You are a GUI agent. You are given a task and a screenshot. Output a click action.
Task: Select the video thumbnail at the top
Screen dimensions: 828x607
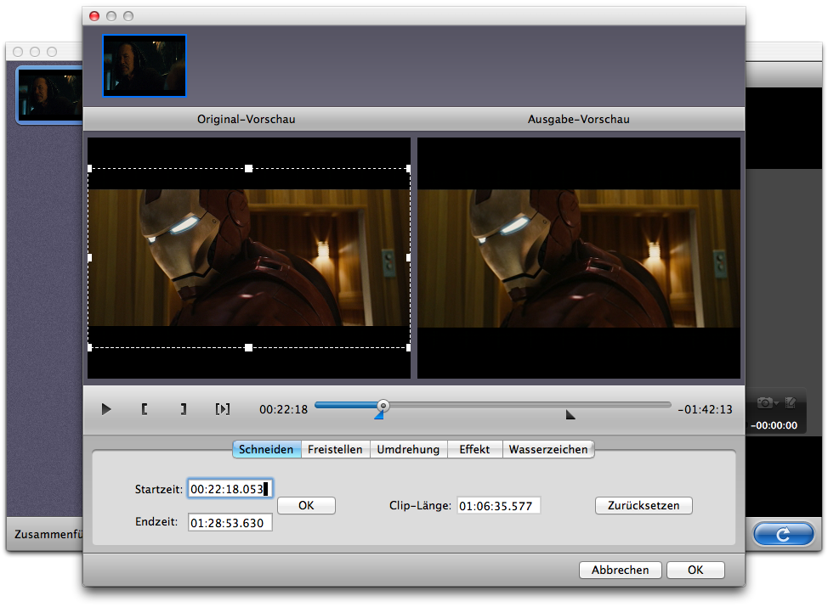click(x=145, y=65)
